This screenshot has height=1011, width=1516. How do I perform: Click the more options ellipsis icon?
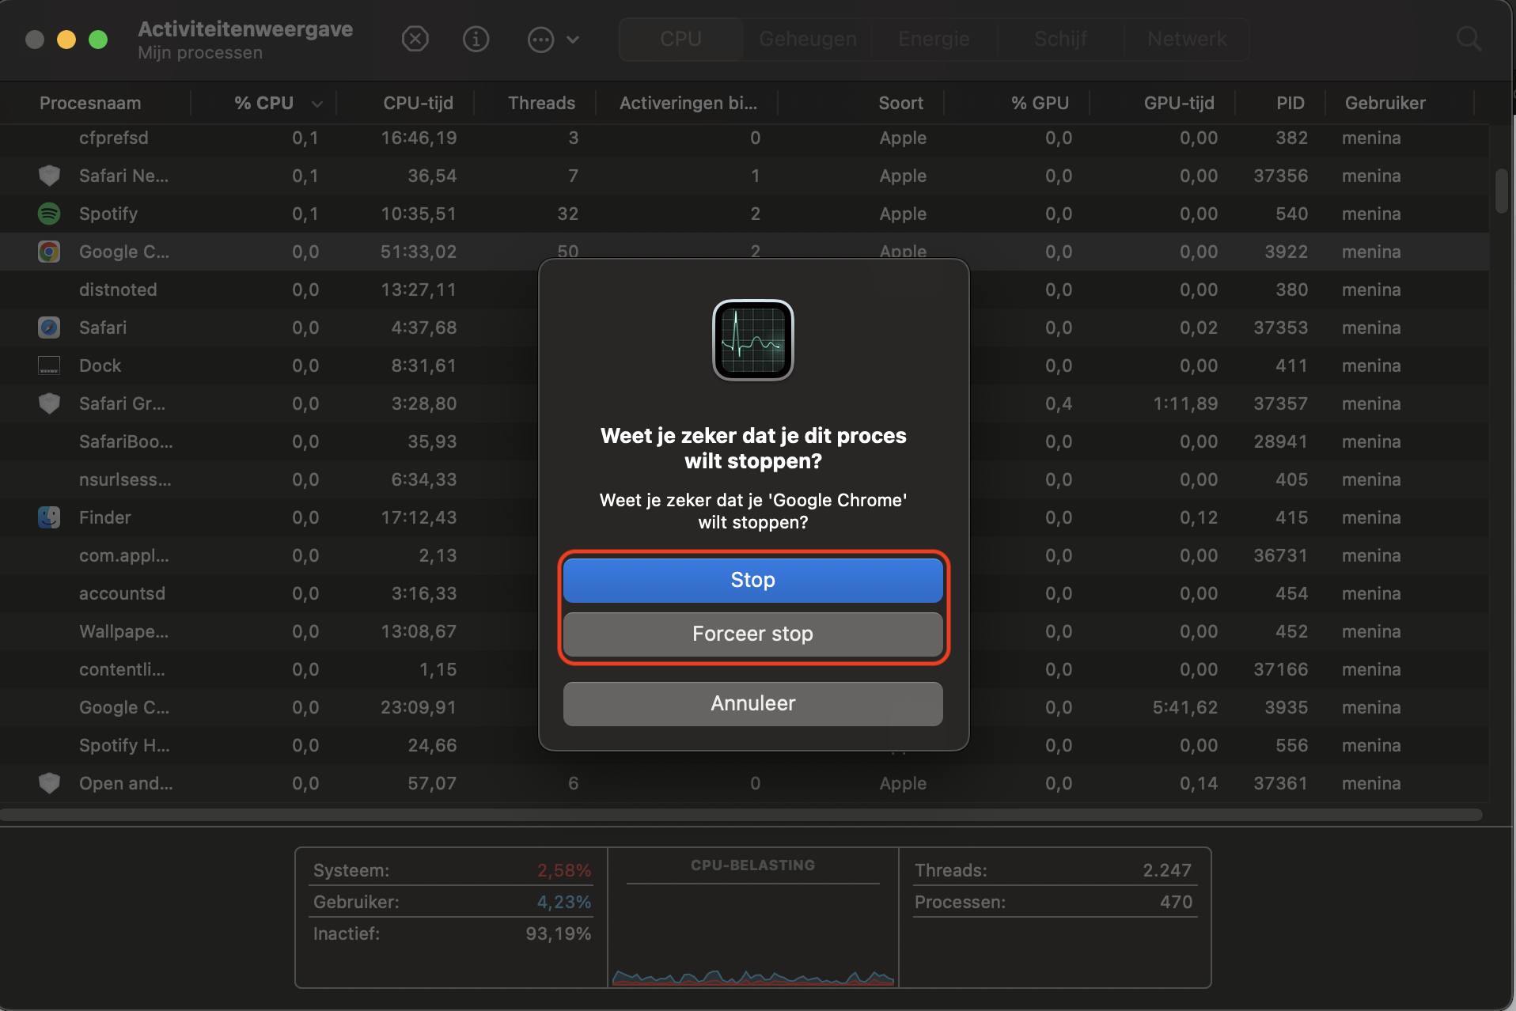coord(540,40)
